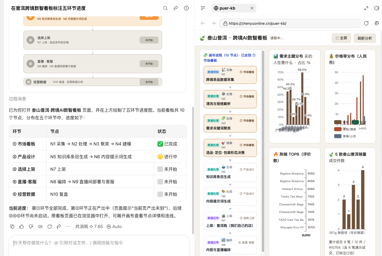
Task: Select the 内容提示词生成 node card
Action: point(230,197)
